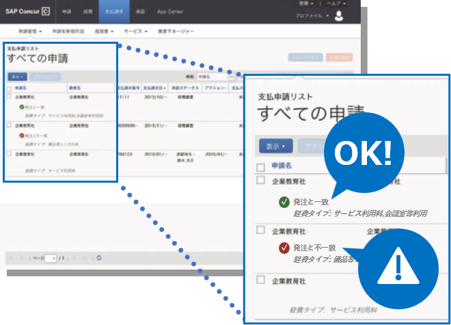This screenshot has height=325, width=451.
Task: Open the 表示 dropdown in enlarged panel
Action: click(276, 145)
